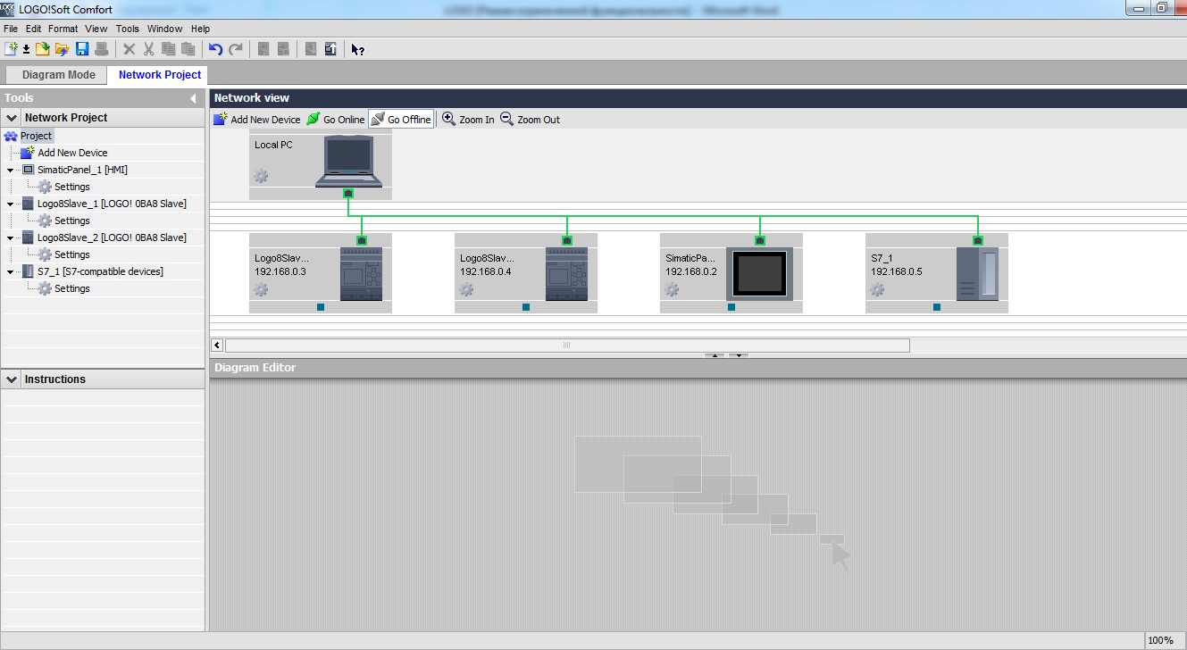Open the Edit menu
This screenshot has width=1187, height=650.
(34, 29)
